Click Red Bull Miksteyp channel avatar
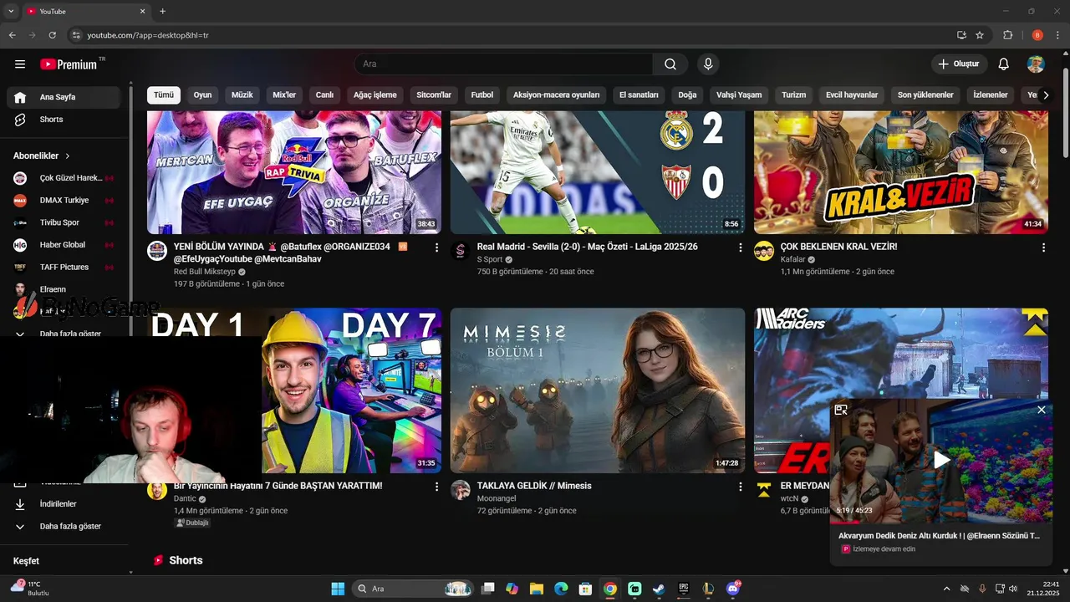Screen dimensions: 1070x602 pyautogui.click(x=157, y=251)
